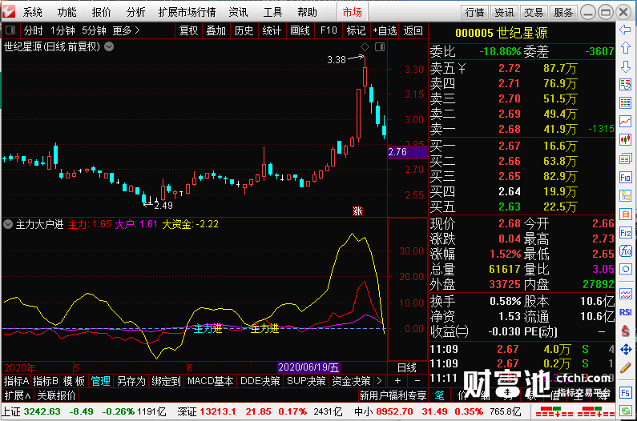Show more indicator tabs with > arrow
The image size is (637, 421).
click(379, 381)
